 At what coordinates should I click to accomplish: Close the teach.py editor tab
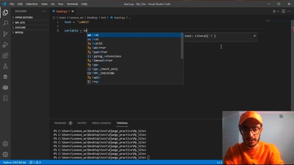73,11
